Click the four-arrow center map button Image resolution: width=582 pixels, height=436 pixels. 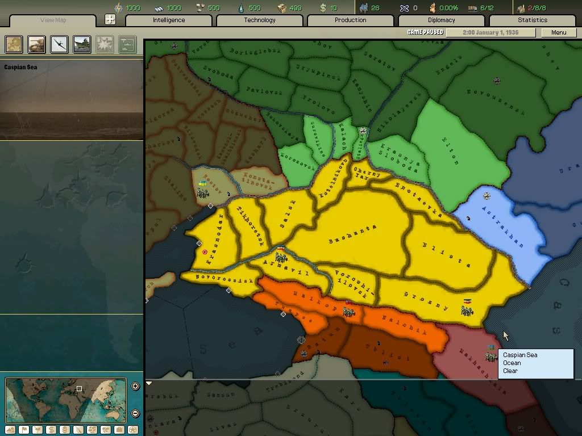tap(110, 19)
